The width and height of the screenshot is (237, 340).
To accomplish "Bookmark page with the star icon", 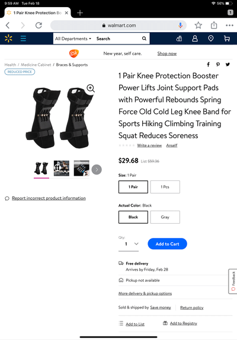I will (x=198, y=26).
